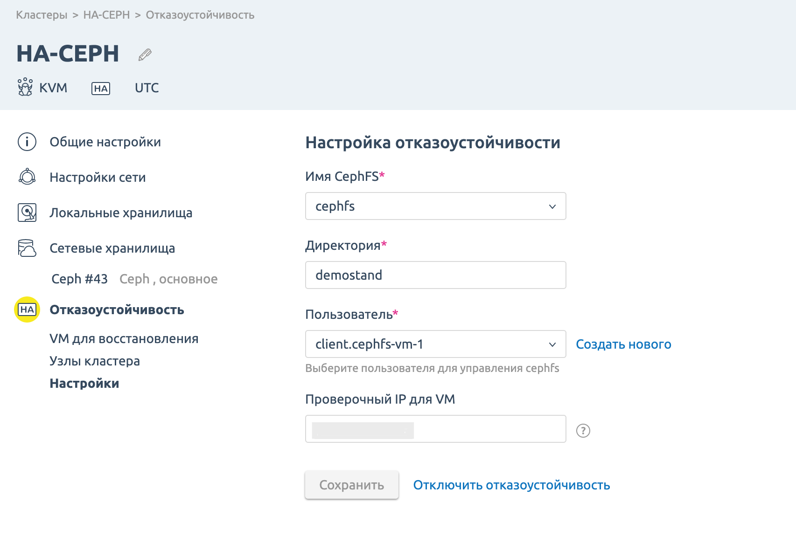The width and height of the screenshot is (796, 550).
Task: Go to HA-CEPH breadcrumb
Action: point(106,15)
